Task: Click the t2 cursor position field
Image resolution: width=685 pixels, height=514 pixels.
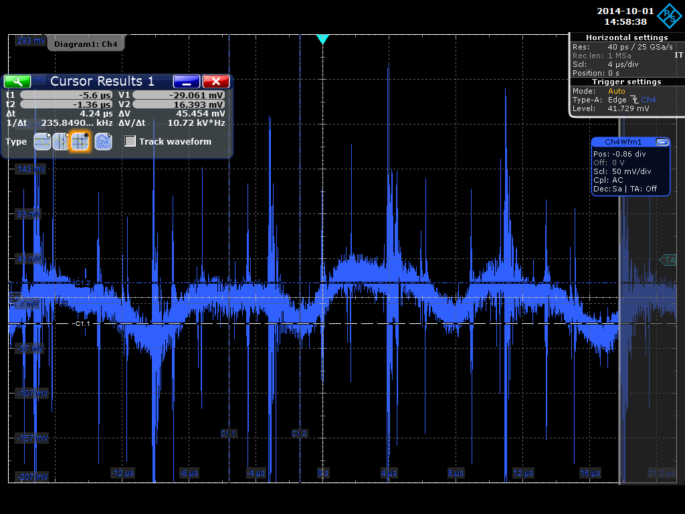Action: [x=66, y=104]
